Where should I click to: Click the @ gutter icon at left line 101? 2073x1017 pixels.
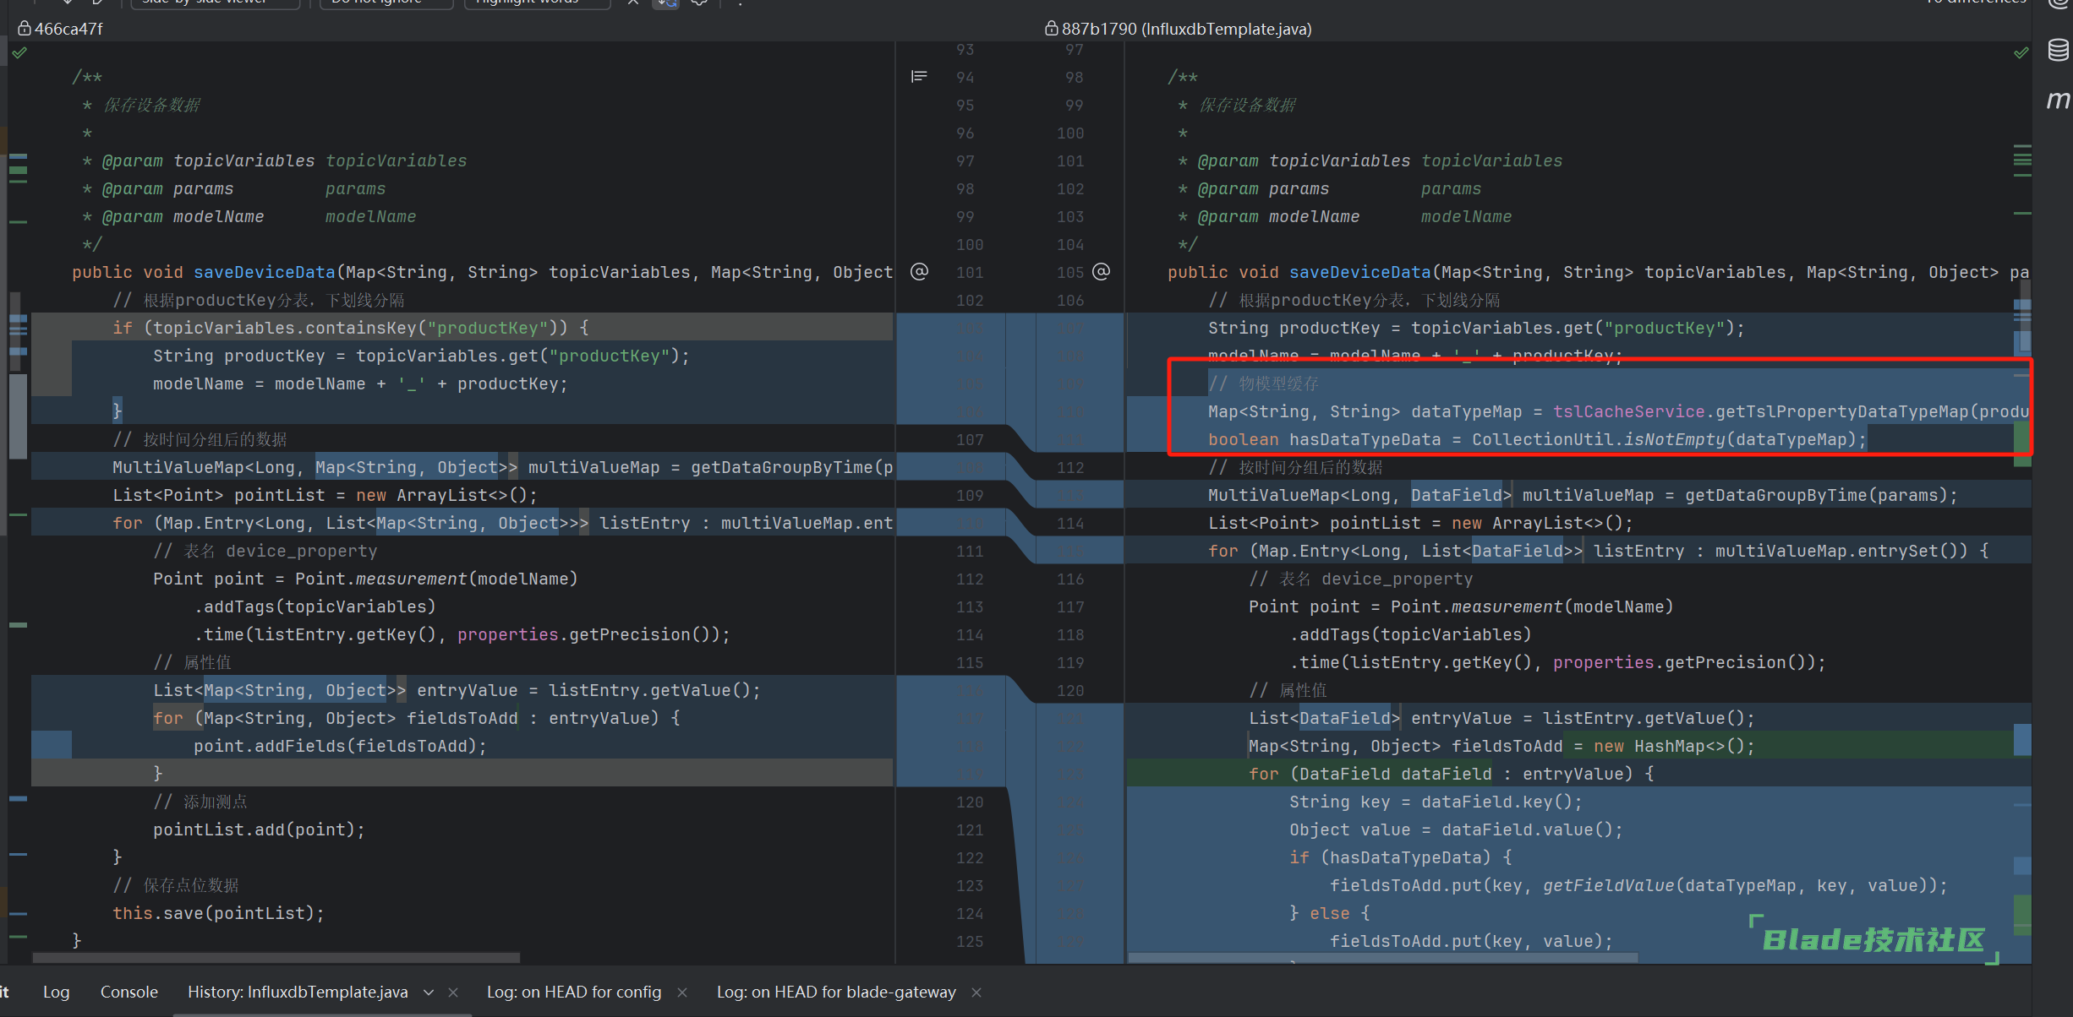(919, 272)
